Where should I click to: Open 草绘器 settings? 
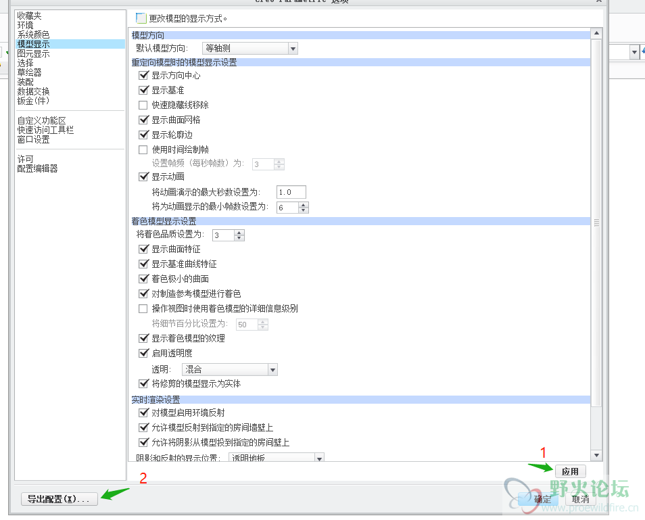coord(29,72)
